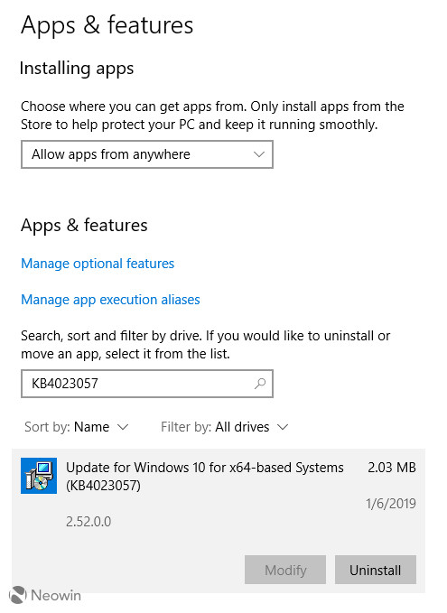The height and width of the screenshot is (613, 447).
Task: Open the Allow apps from anywhere dropdown
Action: point(147,154)
